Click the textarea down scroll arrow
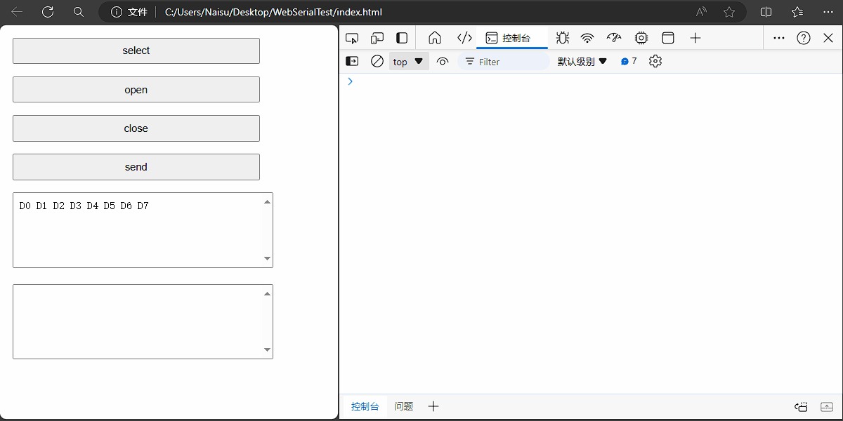 pyautogui.click(x=268, y=258)
